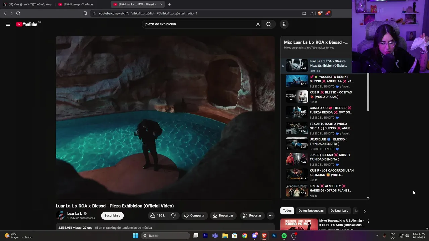Open the Luar La L channel avatar

(x=61, y=215)
